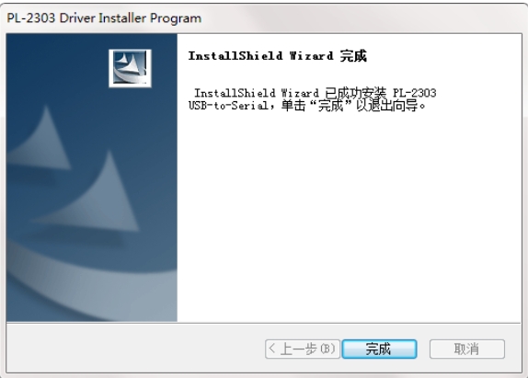Image resolution: width=528 pixels, height=378 pixels.
Task: Click the USB-to-Serial text in the message
Action: 228,106
